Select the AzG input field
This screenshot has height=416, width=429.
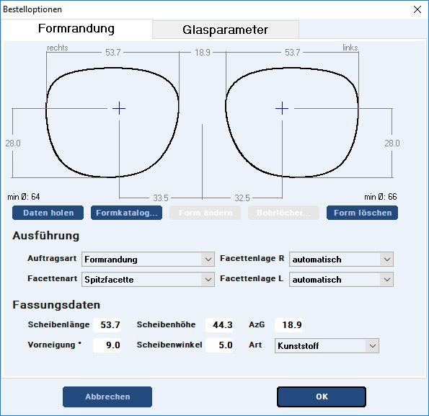coord(289,325)
